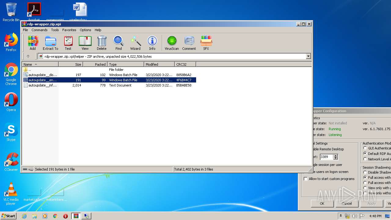Open Internet Explorer from taskbar
This screenshot has width=391, height=220.
click(x=24, y=216)
